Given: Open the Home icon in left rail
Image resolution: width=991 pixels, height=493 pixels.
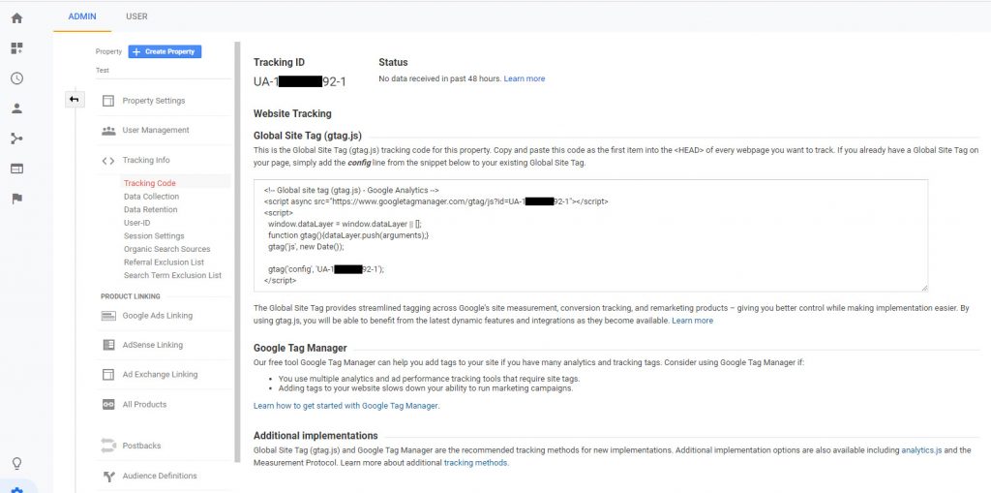Looking at the screenshot, I should click(x=17, y=17).
